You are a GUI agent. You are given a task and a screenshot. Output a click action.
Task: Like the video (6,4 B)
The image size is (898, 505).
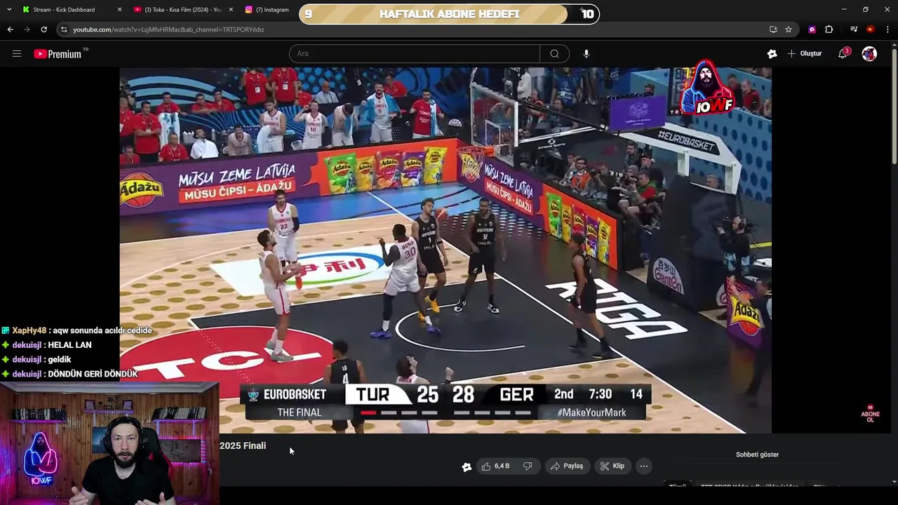(x=495, y=466)
